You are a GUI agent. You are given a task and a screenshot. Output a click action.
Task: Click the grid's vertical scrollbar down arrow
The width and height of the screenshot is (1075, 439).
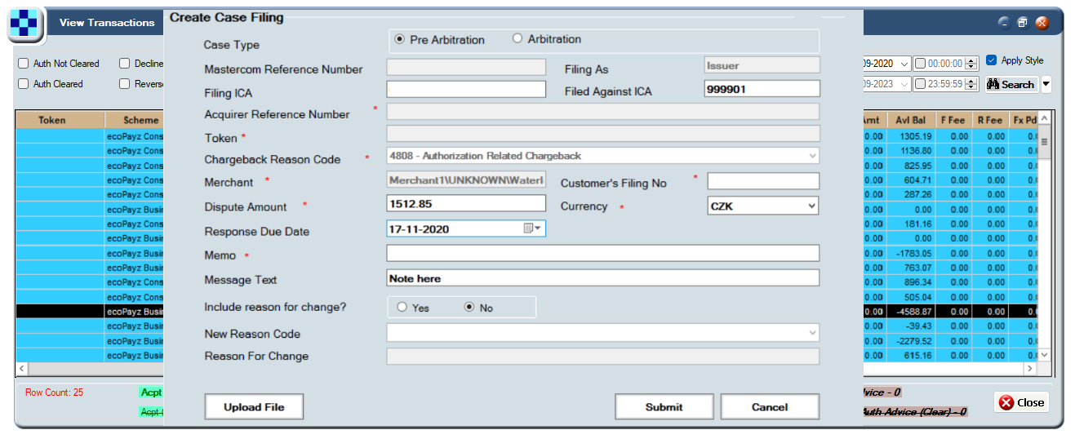point(1043,356)
